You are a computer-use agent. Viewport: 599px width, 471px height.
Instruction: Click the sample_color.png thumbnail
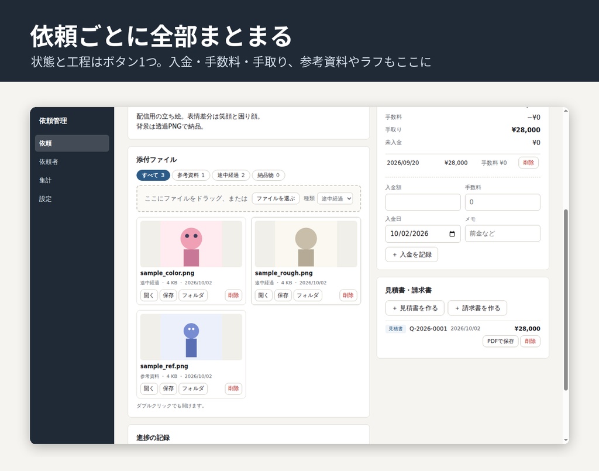tap(191, 244)
